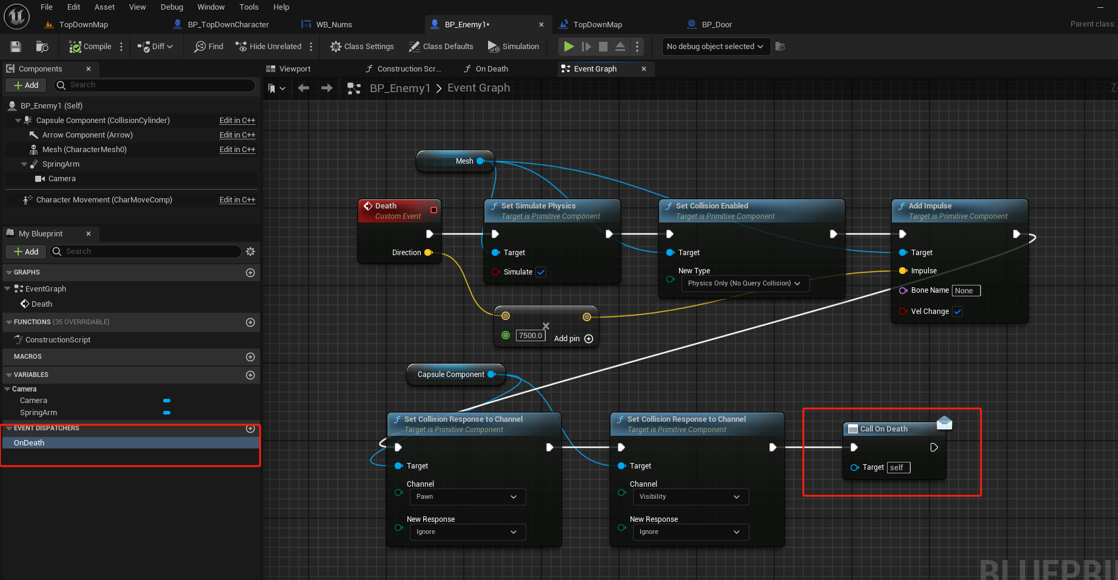Click the Compile button
The image size is (1118, 580).
[90, 47]
